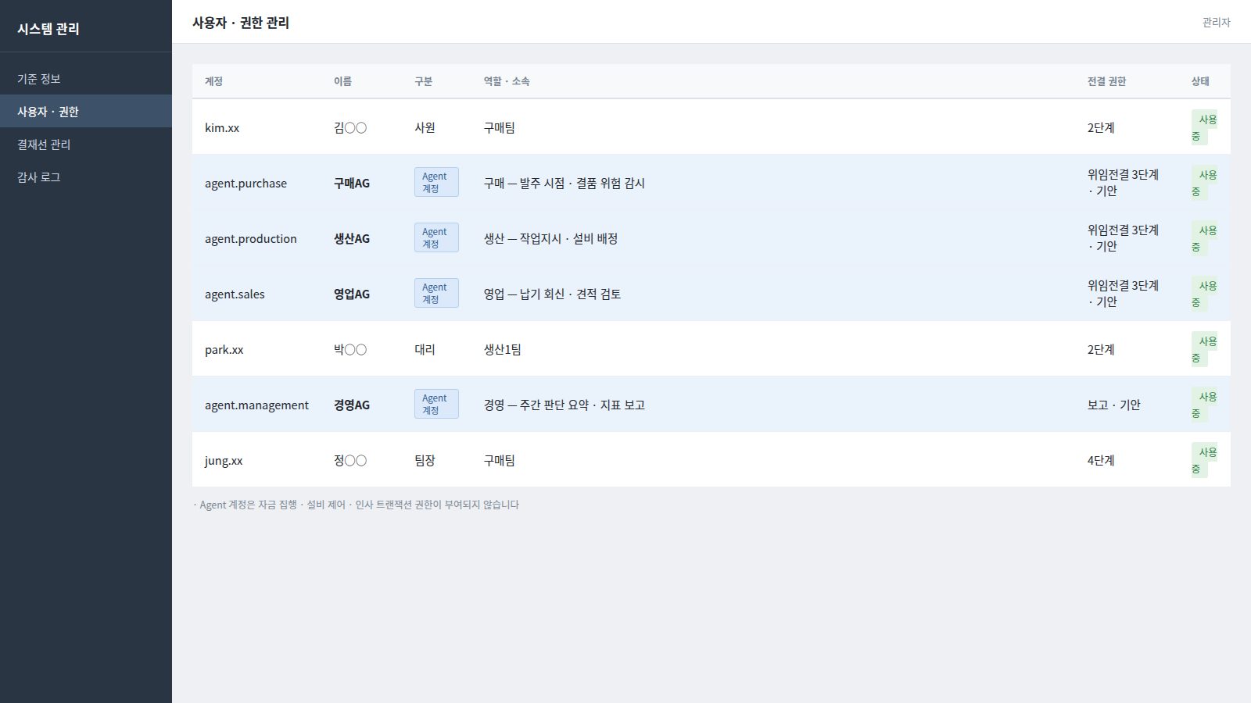
Task: Click the name 김〇〇
Action: 350,127
